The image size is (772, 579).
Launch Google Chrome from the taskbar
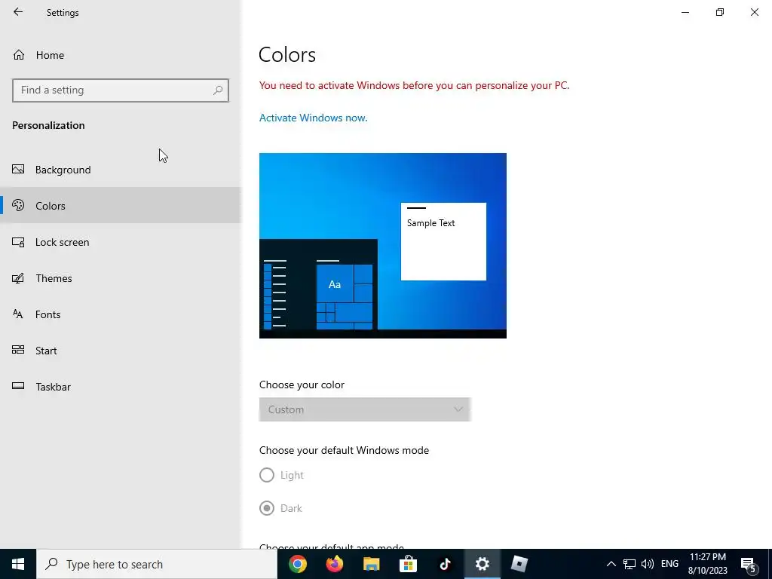[x=298, y=564]
